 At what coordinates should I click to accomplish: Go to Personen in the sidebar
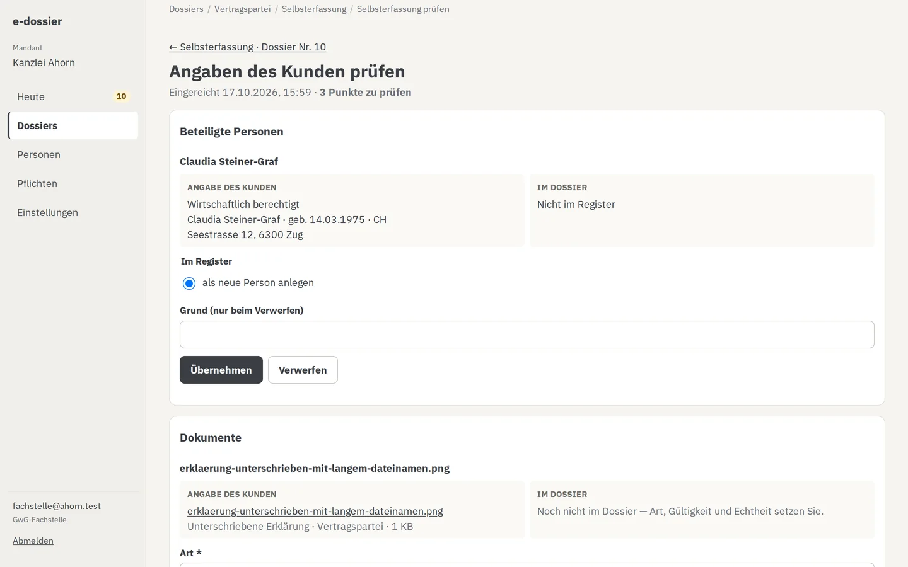pos(73,154)
